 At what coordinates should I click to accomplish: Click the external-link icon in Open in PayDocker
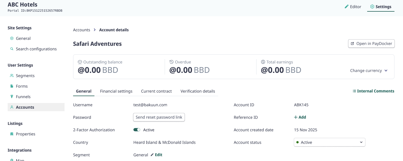point(353,44)
